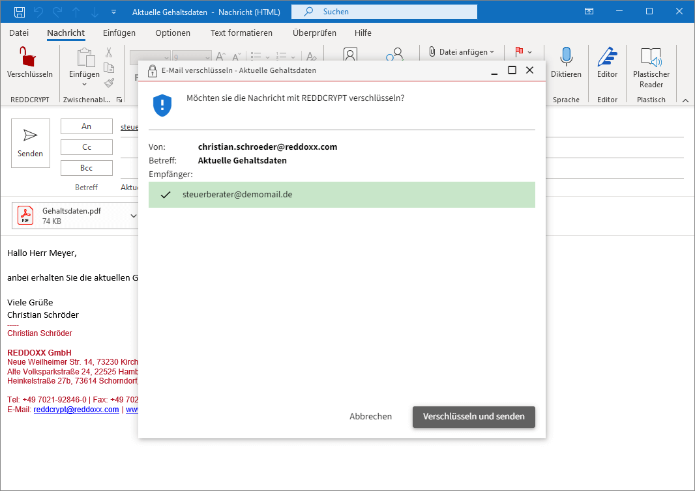Click the Einfügen clipboard paste icon
Screen dimensions: 695x491
pyautogui.click(x=85, y=57)
